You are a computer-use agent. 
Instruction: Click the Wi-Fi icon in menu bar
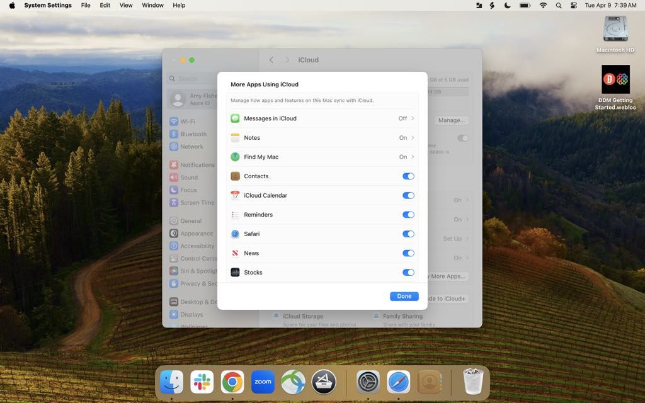(x=543, y=5)
